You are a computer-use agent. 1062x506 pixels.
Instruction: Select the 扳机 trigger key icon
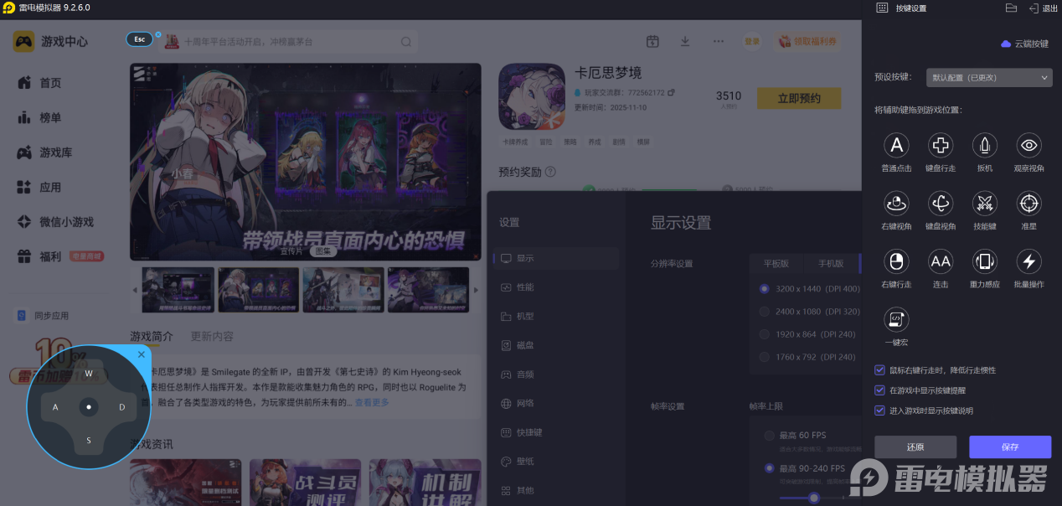985,145
